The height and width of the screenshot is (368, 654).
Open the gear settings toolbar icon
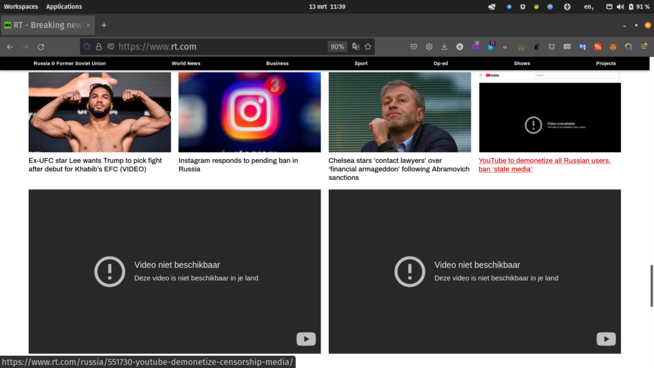point(429,47)
